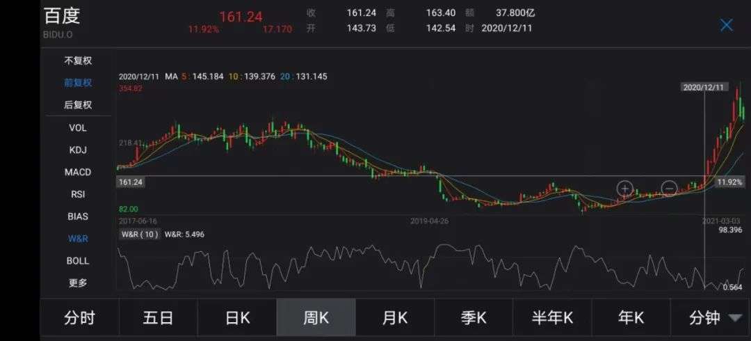Image resolution: width=751 pixels, height=341 pixels.
Task: Switch indicator to MACD
Action: (x=78, y=172)
